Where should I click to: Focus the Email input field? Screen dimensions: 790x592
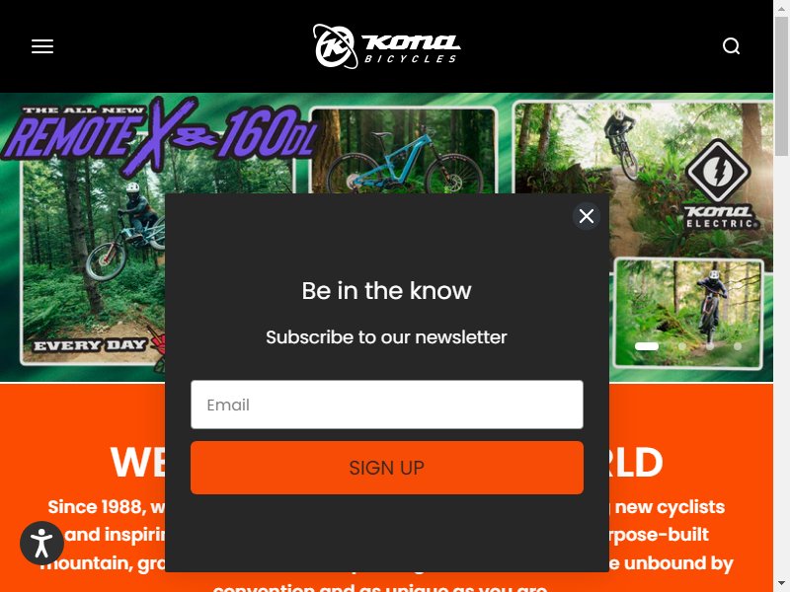(x=387, y=405)
